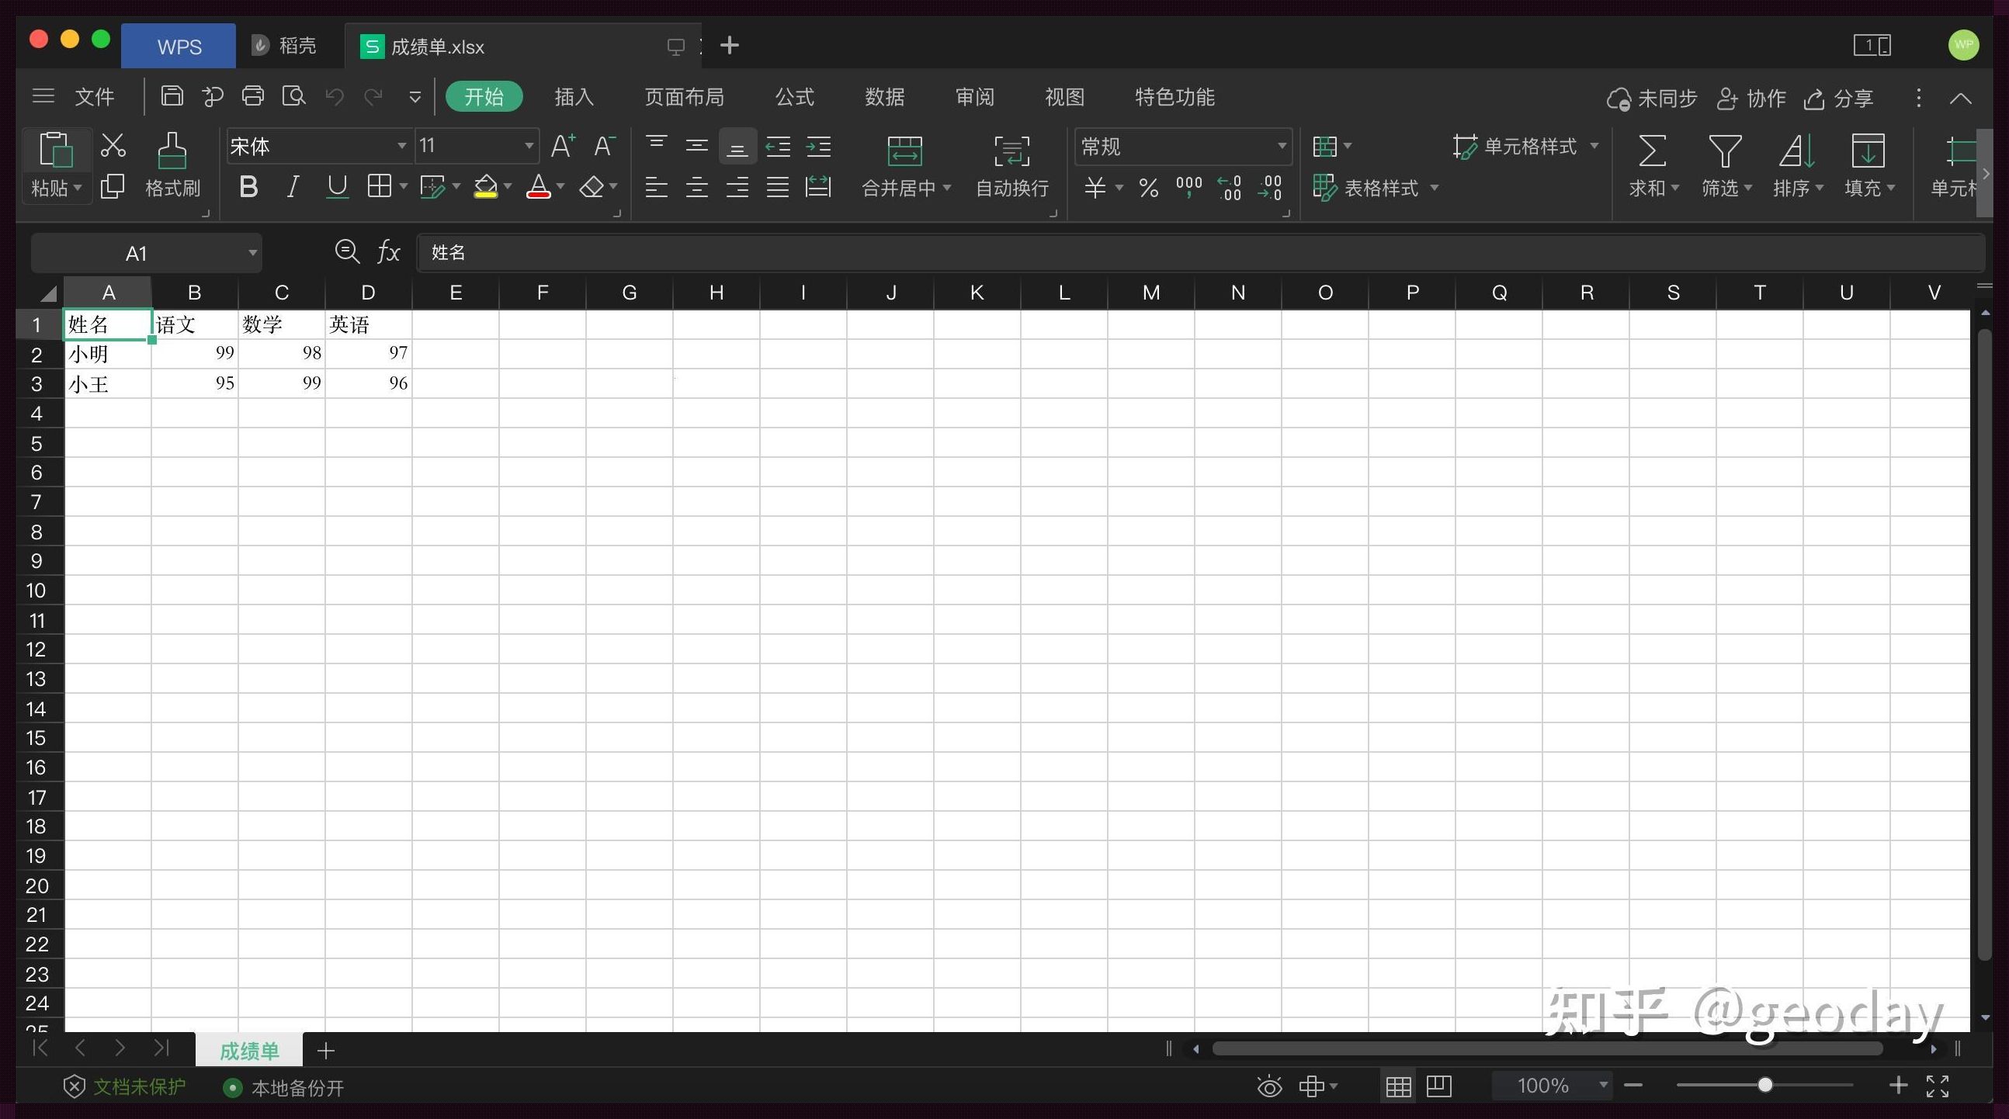The image size is (2009, 1119).
Task: Click the fill color bucket swatch
Action: (486, 187)
